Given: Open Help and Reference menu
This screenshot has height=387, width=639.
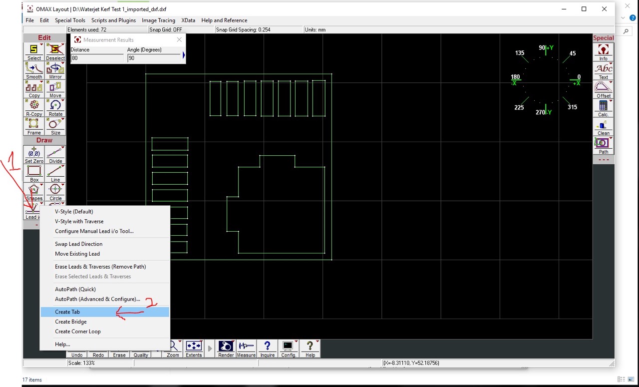Looking at the screenshot, I should tap(224, 20).
